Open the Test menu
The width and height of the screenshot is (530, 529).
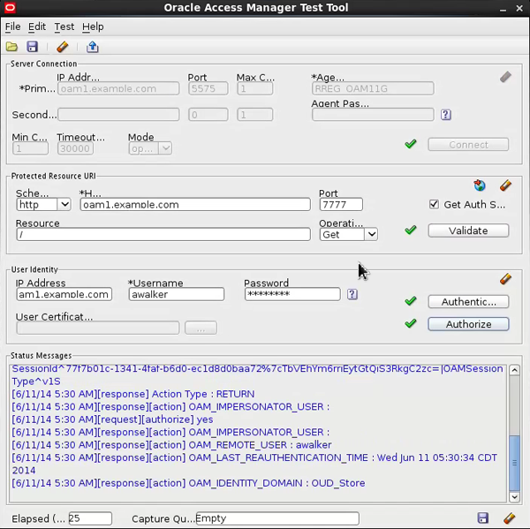tap(64, 26)
